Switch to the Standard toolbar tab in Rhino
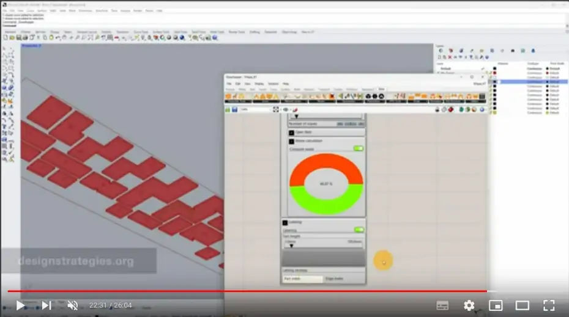 pos(10,32)
